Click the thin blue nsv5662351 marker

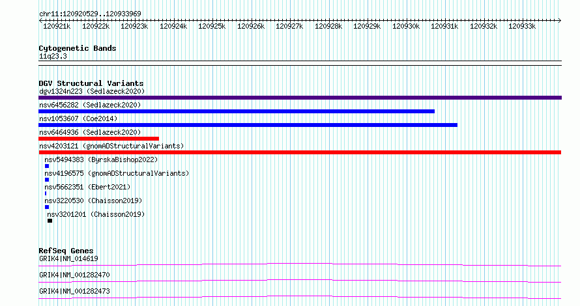tap(46, 193)
